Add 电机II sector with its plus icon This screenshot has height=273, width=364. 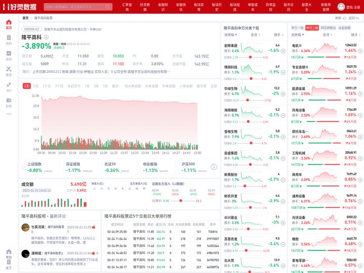pyautogui.click(x=360, y=51)
